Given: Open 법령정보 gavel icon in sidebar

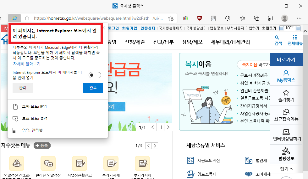Looking at the screenshot, I should [x=286, y=151].
